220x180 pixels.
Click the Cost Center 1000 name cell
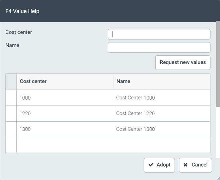135,98
